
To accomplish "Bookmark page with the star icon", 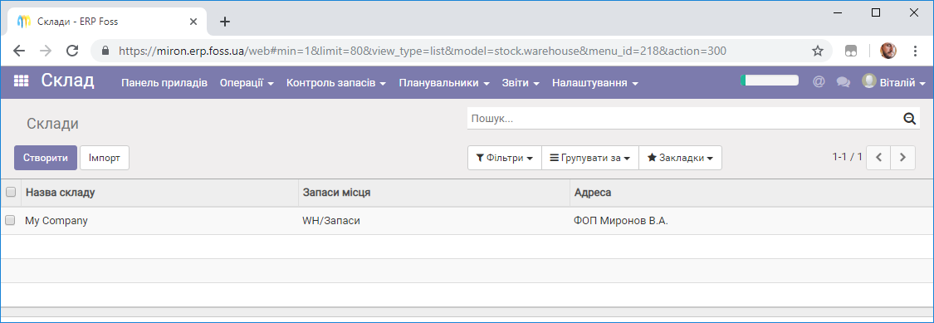I will pyautogui.click(x=818, y=51).
